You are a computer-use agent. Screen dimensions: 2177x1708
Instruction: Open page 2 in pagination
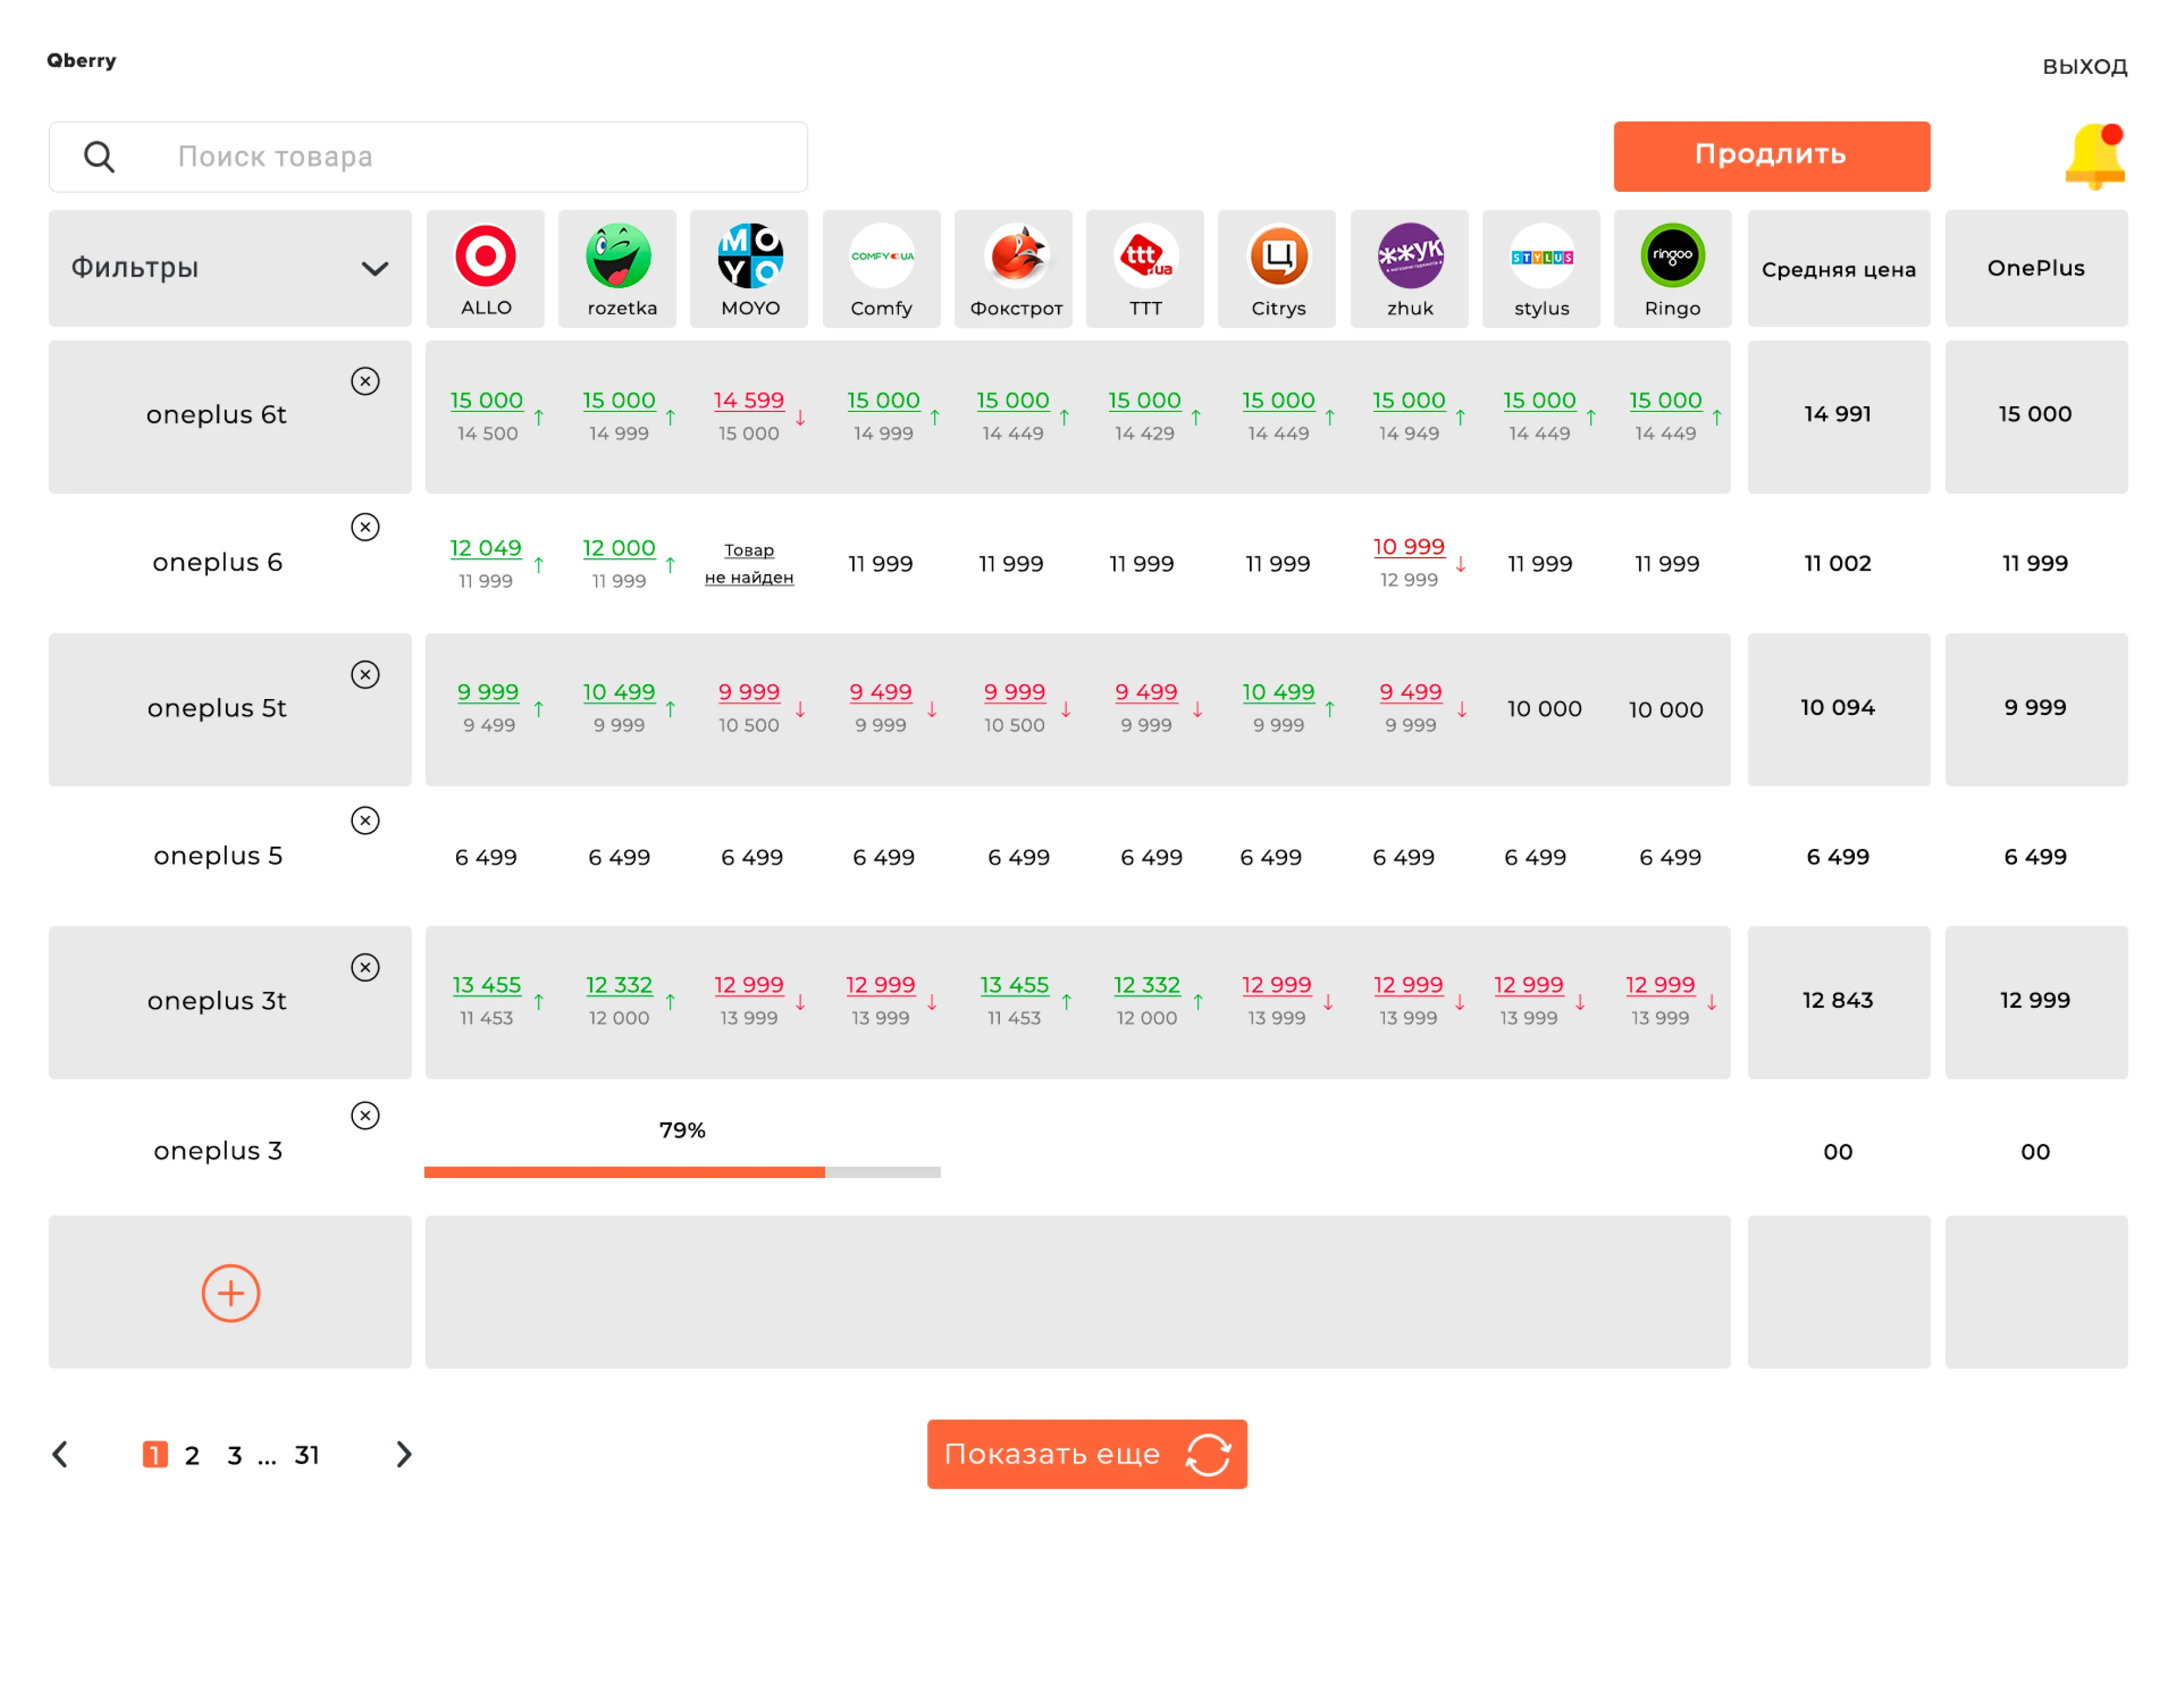(192, 1455)
